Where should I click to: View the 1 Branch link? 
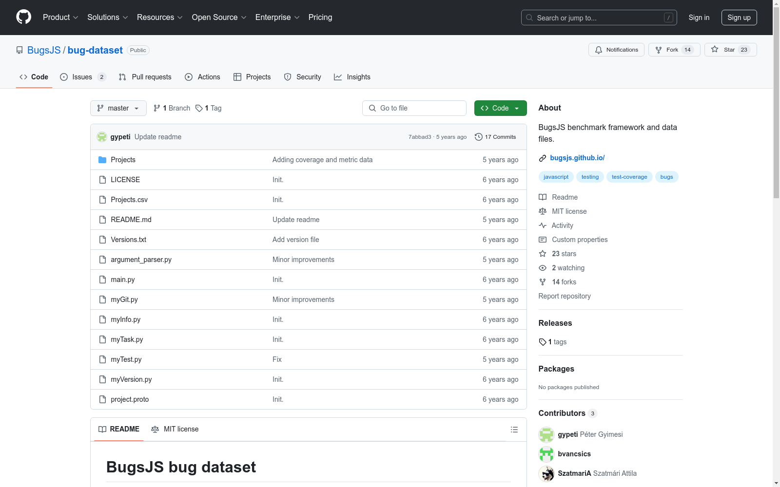[172, 108]
